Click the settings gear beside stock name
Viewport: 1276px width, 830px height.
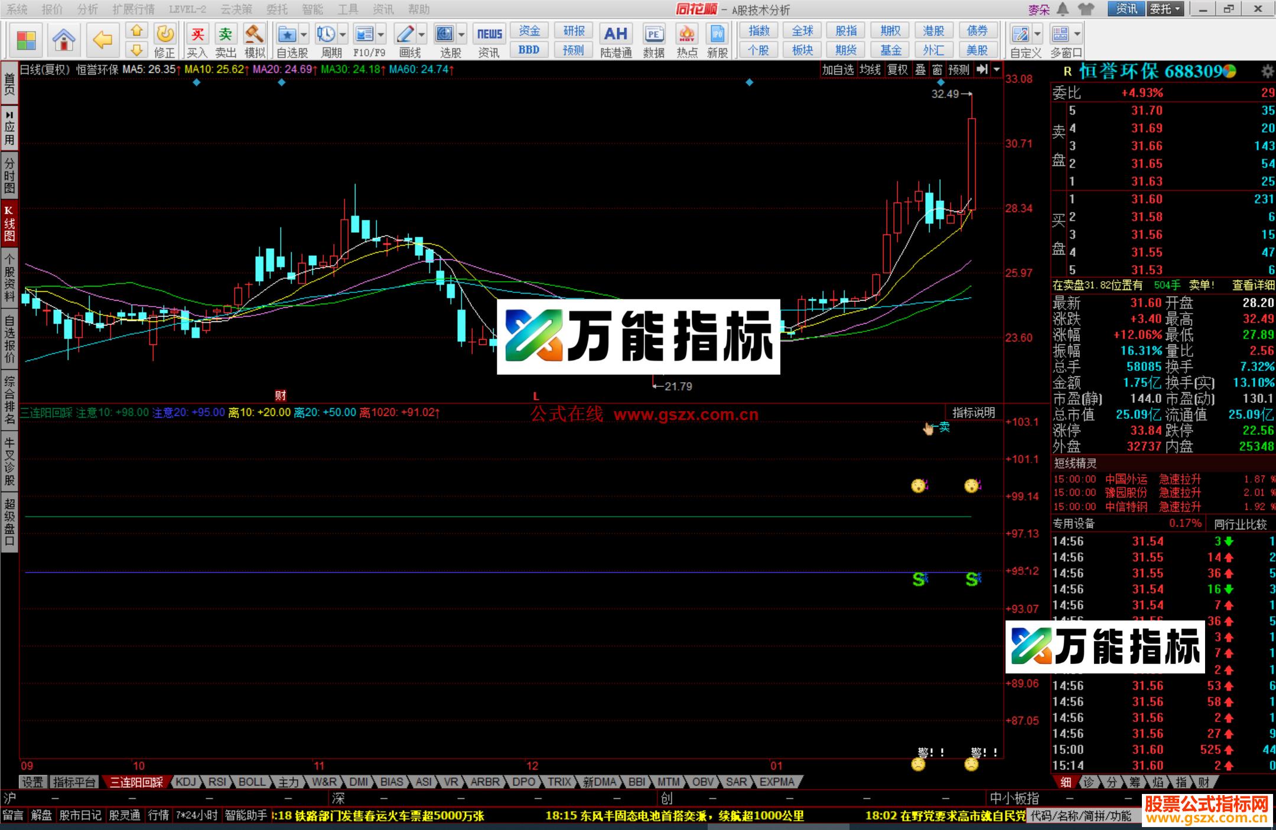[x=1267, y=71]
